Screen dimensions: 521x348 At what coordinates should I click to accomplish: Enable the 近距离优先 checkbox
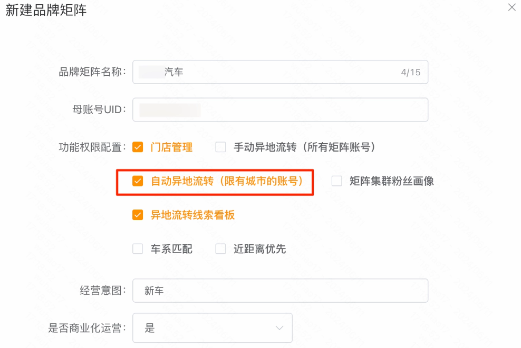220,249
